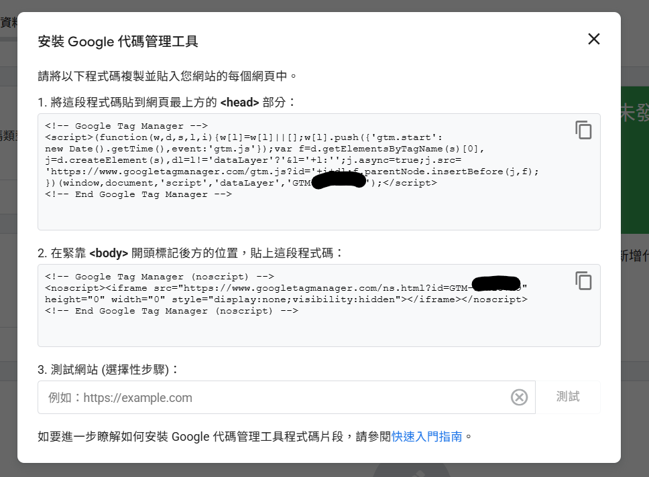Click the googletagmanager.com/gtm.js URL line in head code

(292, 172)
